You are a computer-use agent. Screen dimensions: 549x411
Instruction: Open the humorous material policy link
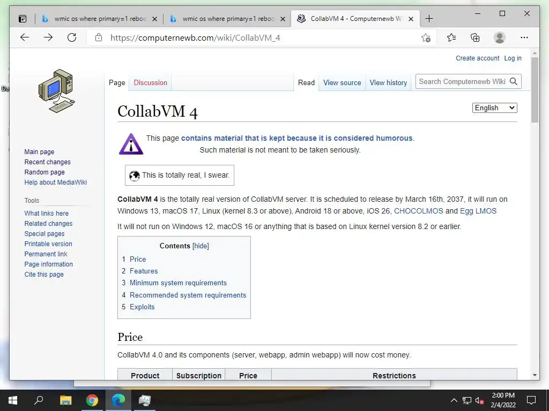(296, 138)
